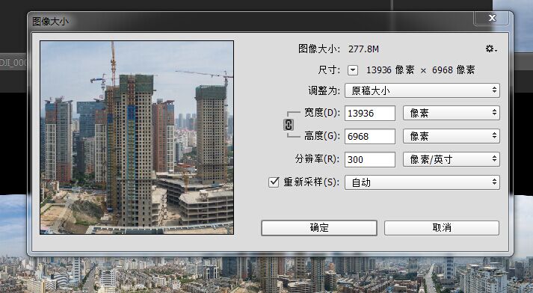Select the DJI document tab behind the dialog
The width and height of the screenshot is (533, 293).
(13, 63)
